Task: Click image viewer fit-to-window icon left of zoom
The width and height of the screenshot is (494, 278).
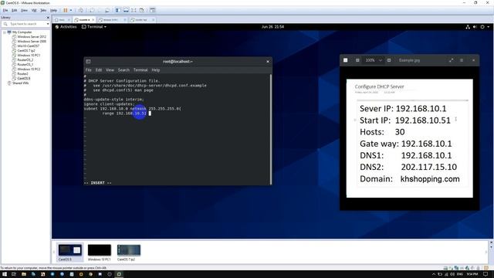Action: [x=357, y=60]
